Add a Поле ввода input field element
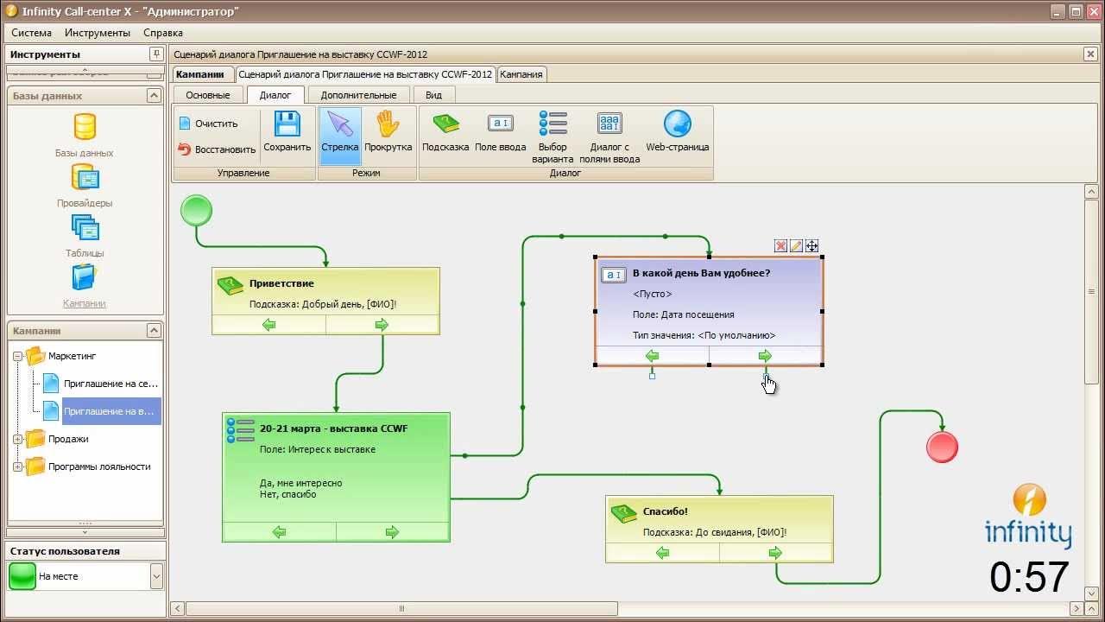This screenshot has height=622, width=1105. coord(501,132)
